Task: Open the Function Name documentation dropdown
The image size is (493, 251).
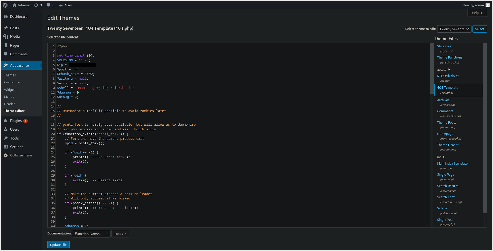Action: click(x=92, y=234)
